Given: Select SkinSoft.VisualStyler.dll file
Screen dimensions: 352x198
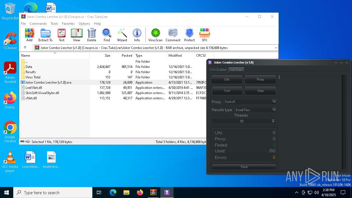Looking at the screenshot, I should pos(113,93).
